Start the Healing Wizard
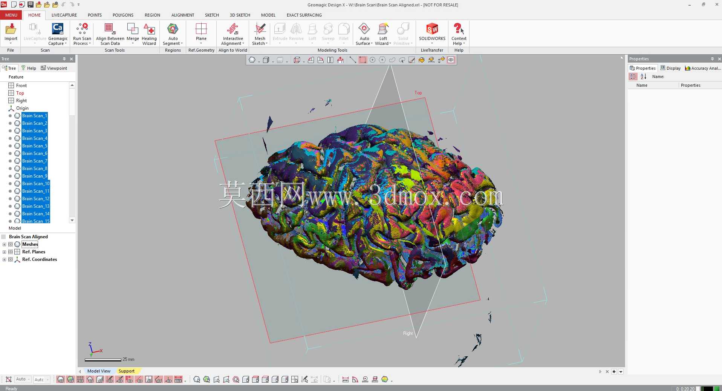The image size is (722, 391). 149,34
